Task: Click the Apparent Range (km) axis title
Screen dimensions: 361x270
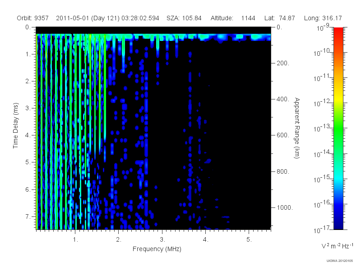Action: [297, 128]
